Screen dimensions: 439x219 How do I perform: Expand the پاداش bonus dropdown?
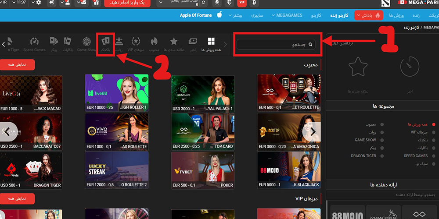[370, 15]
